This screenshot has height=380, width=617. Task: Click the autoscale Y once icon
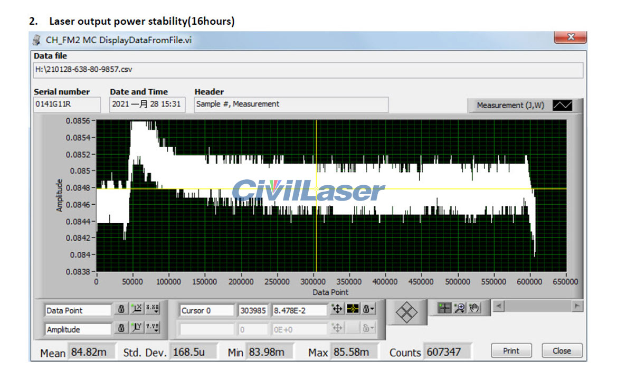(x=137, y=329)
